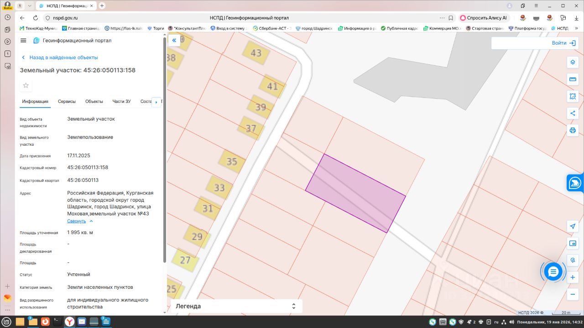Zoom out the map with minus
This screenshot has height=328, width=584.
pyautogui.click(x=573, y=294)
